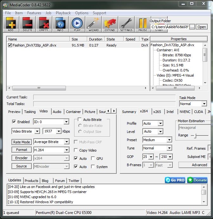Screen dimensions: 213x219
Task: Click the PLAY toolbar icon
Action: coord(77,24)
